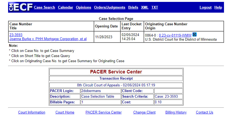
Task: Go to Court Home footer link
Action: coord(65,112)
